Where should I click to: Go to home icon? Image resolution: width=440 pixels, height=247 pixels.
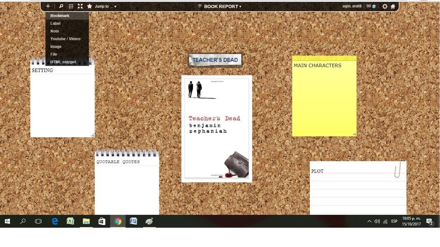(393, 6)
